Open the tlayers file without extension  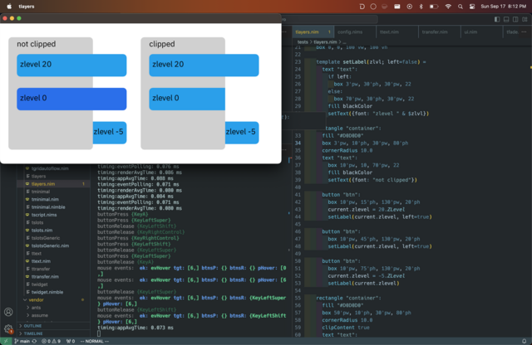point(38,176)
